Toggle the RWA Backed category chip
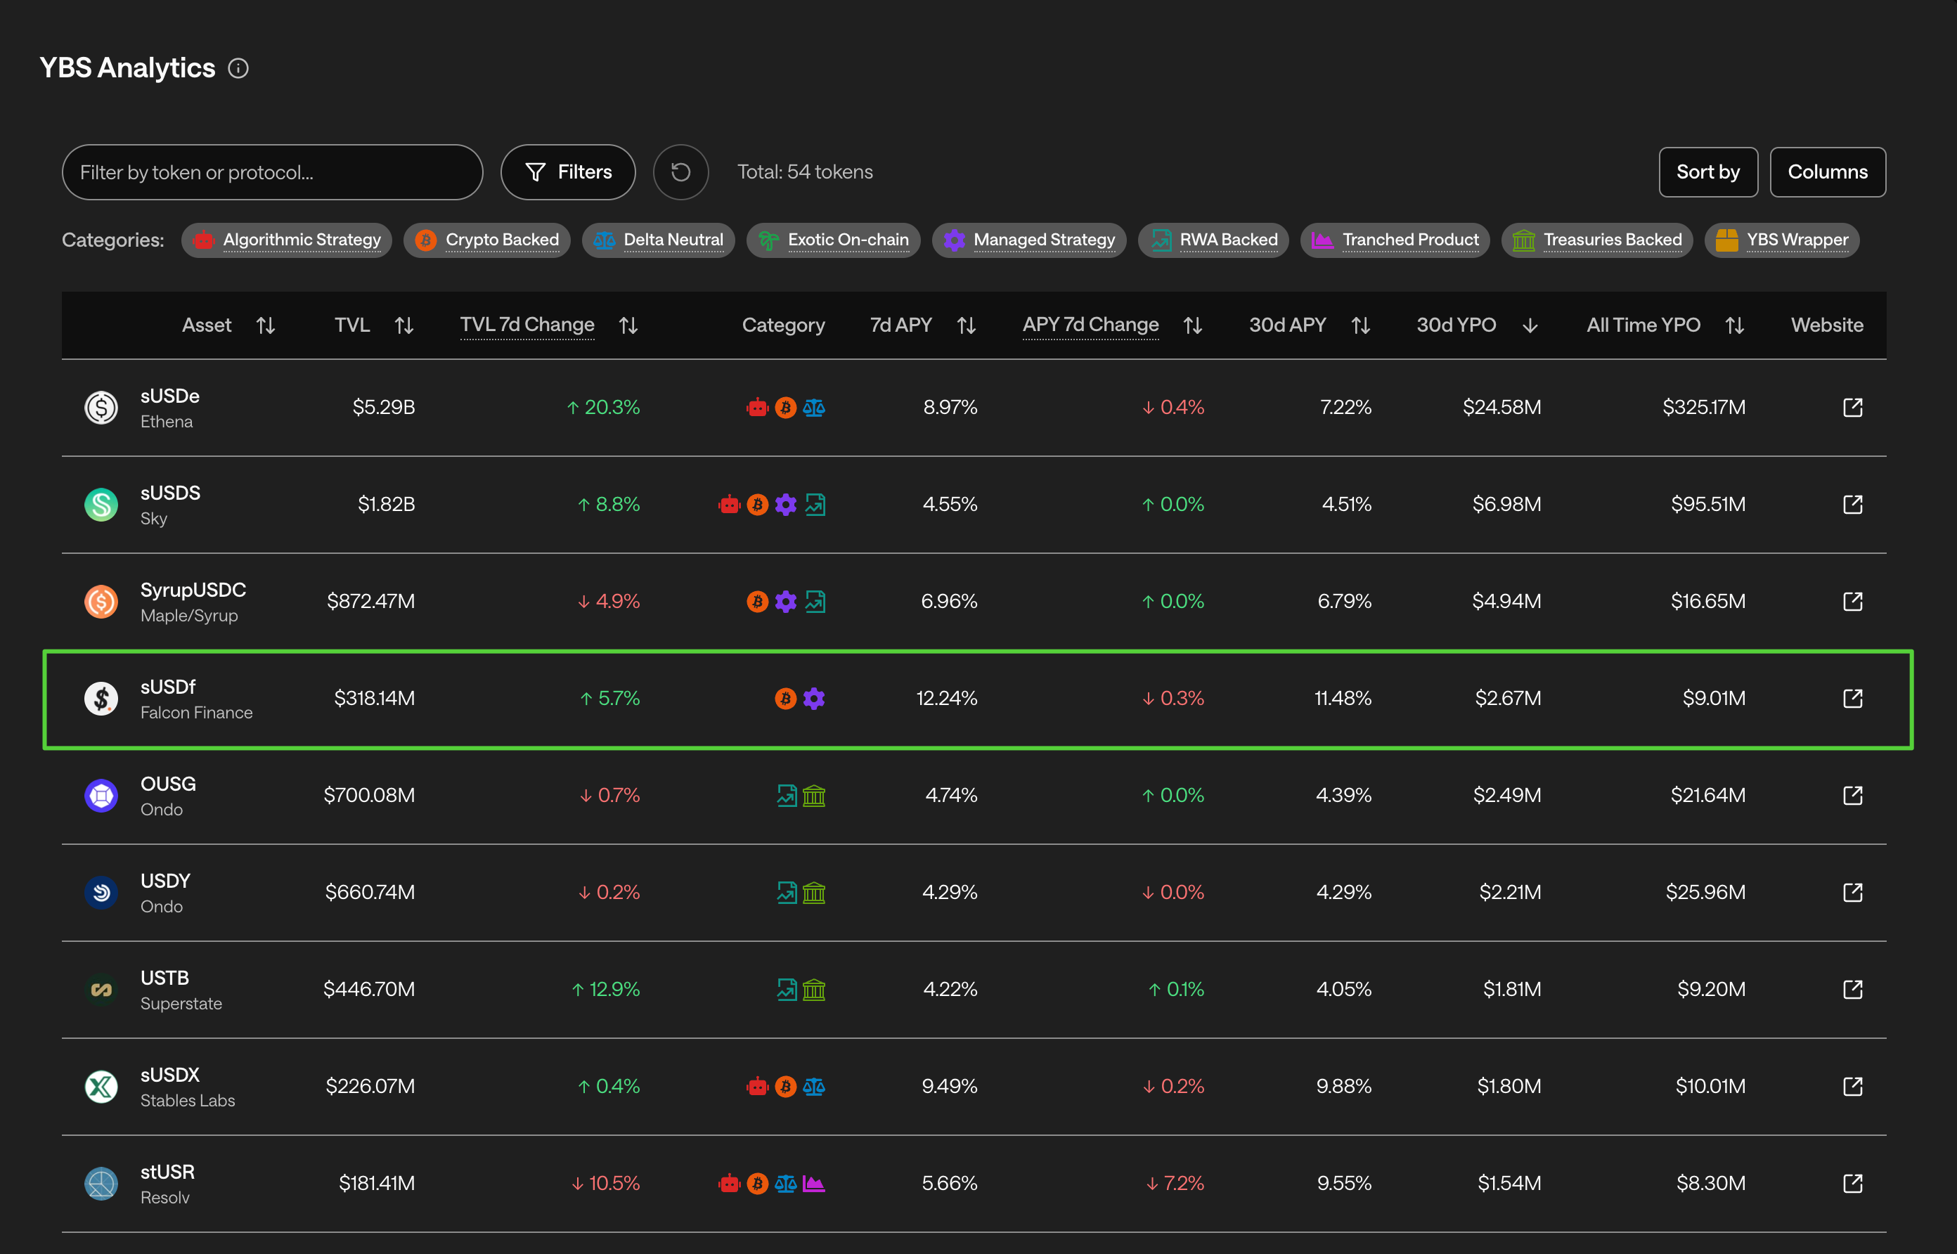This screenshot has height=1254, width=1957. (x=1213, y=240)
